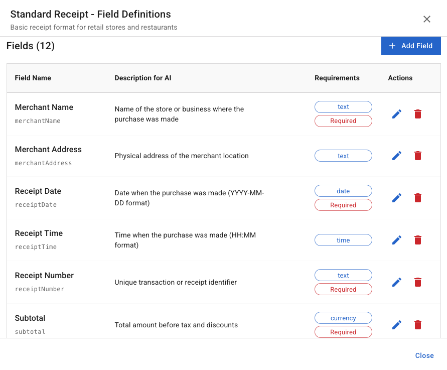This screenshot has width=447, height=370.
Task: Delete the Receipt Number field
Action: tap(417, 282)
